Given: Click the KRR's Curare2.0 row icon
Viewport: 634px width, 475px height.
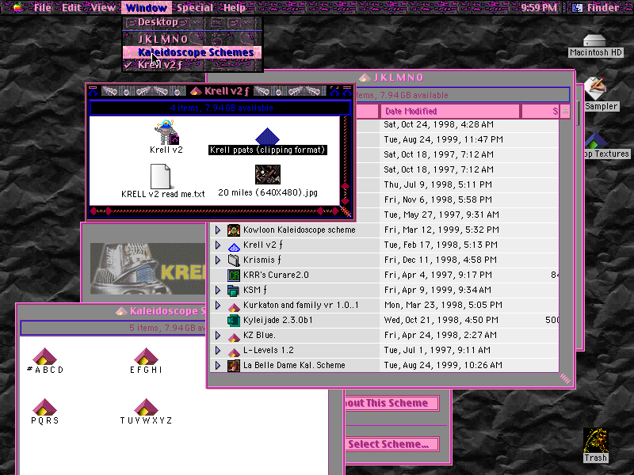Looking at the screenshot, I should tap(234, 275).
